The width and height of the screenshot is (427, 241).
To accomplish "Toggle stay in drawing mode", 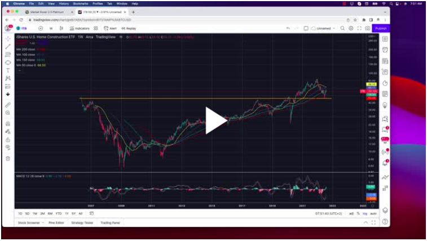I will coord(8,132).
